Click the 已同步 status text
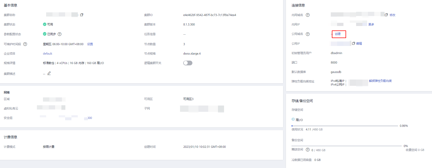 [x=51, y=34]
